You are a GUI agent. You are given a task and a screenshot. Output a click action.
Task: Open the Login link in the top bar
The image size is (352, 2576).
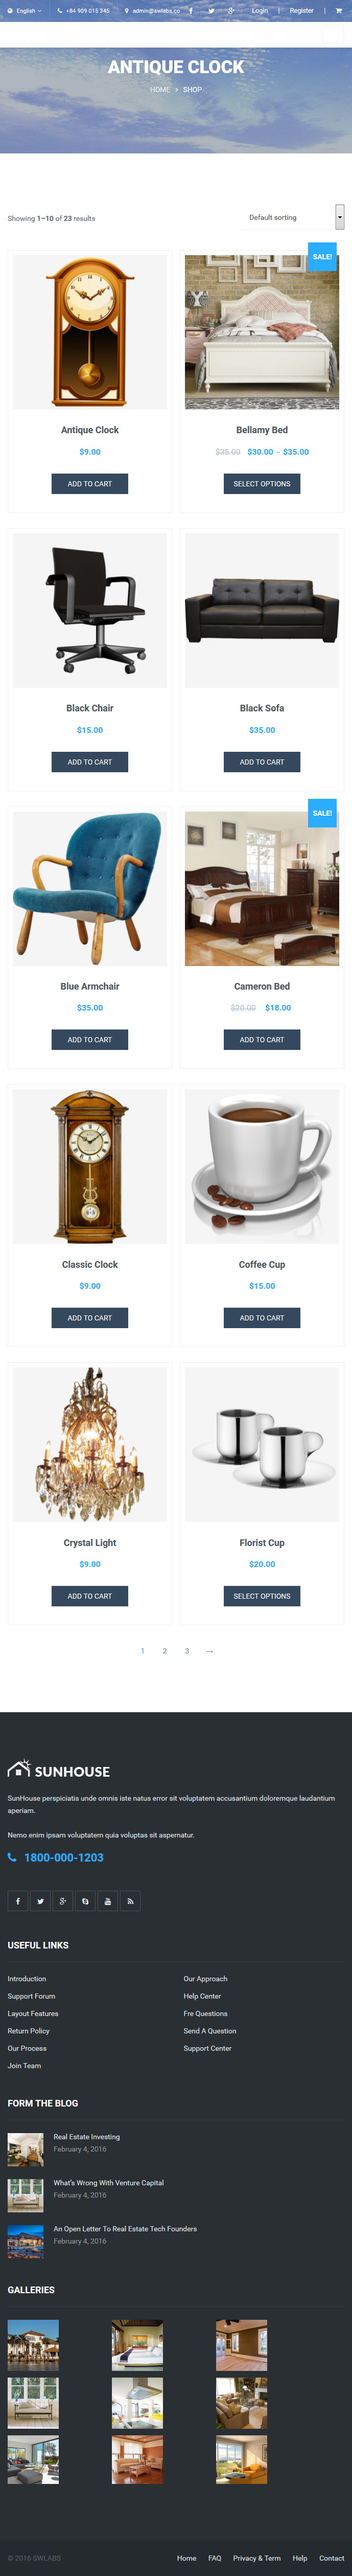click(259, 11)
